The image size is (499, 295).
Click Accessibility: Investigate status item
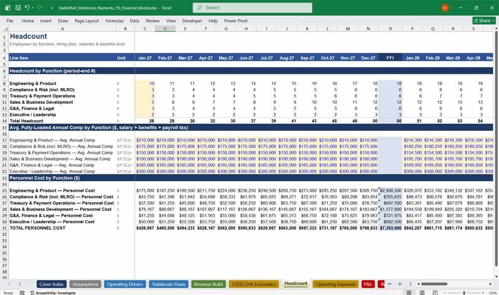(53, 293)
